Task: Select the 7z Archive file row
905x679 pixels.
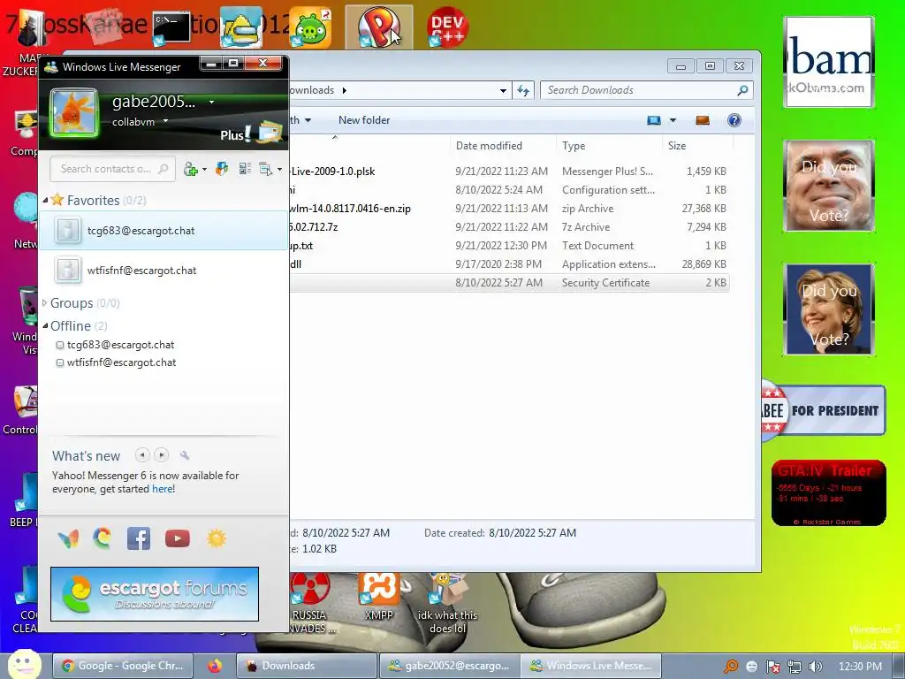Action: 509,227
